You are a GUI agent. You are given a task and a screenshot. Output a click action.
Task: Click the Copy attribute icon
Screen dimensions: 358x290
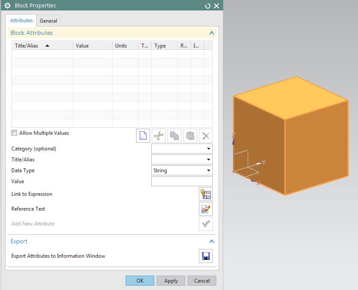[174, 136]
